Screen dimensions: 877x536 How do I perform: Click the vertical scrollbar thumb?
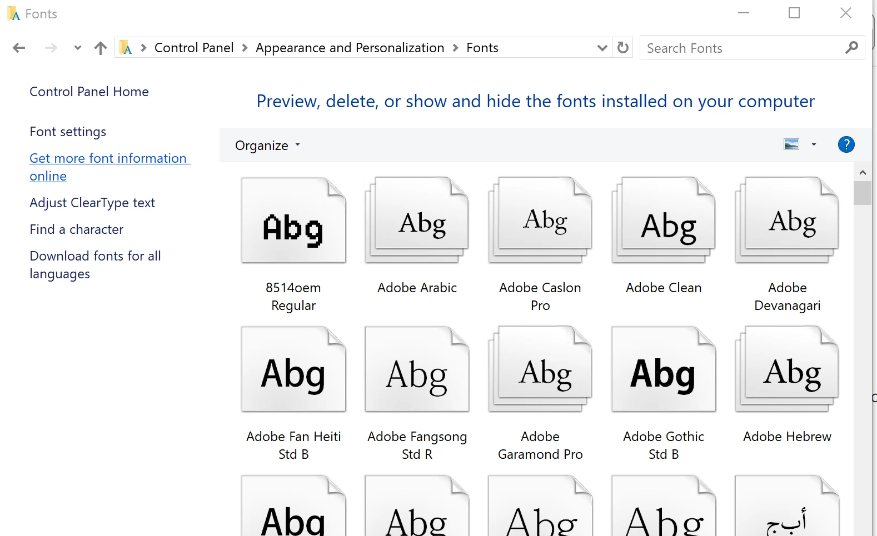(x=863, y=193)
